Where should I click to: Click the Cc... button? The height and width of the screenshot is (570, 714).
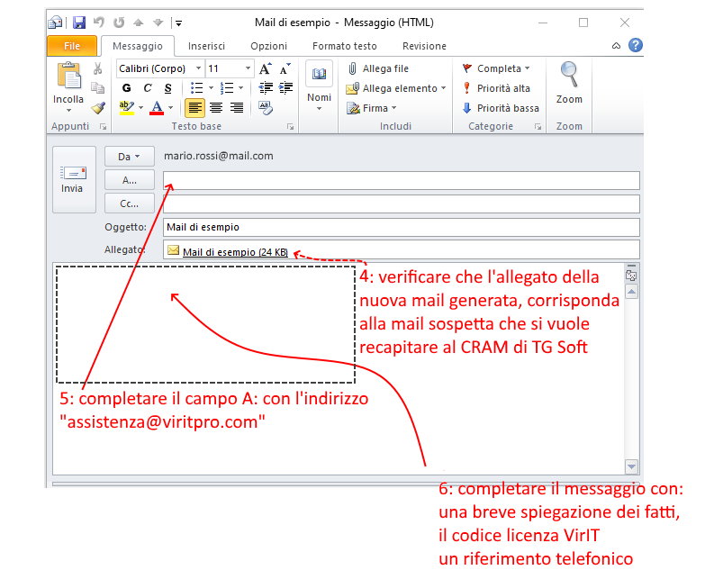click(130, 204)
